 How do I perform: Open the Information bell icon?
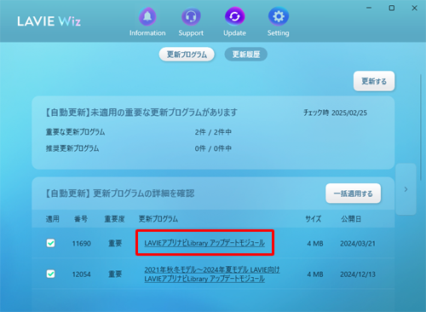coord(147,17)
